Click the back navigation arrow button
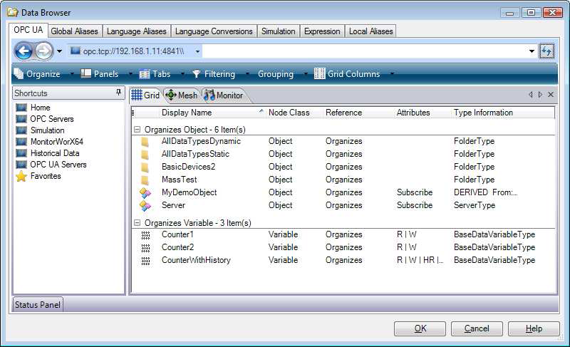 tap(24, 51)
